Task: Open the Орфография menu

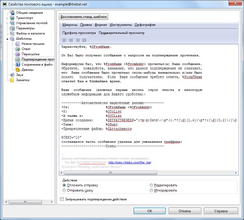Action: (x=145, y=25)
